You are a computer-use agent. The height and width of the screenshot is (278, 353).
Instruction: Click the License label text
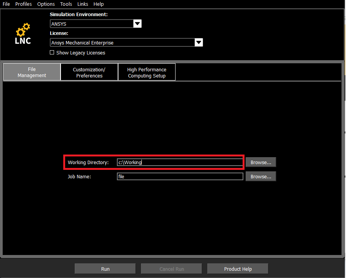59,33
